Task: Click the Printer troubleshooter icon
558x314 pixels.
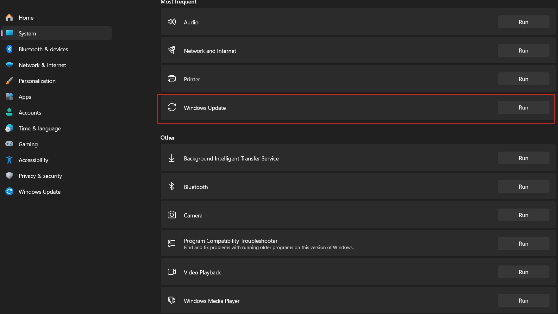Action: 172,79
